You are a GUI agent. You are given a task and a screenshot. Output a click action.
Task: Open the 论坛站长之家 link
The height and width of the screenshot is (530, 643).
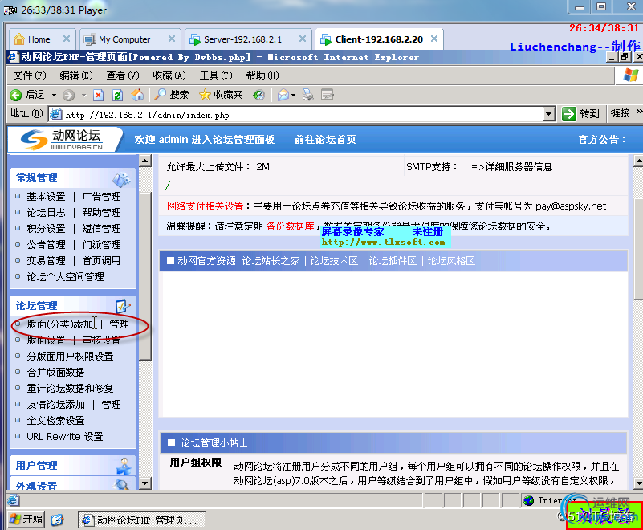click(271, 261)
